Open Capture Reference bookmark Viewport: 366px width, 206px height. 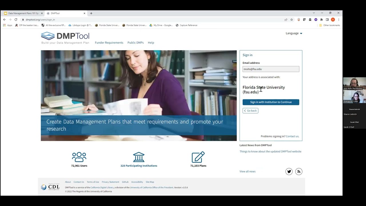pyautogui.click(x=186, y=25)
